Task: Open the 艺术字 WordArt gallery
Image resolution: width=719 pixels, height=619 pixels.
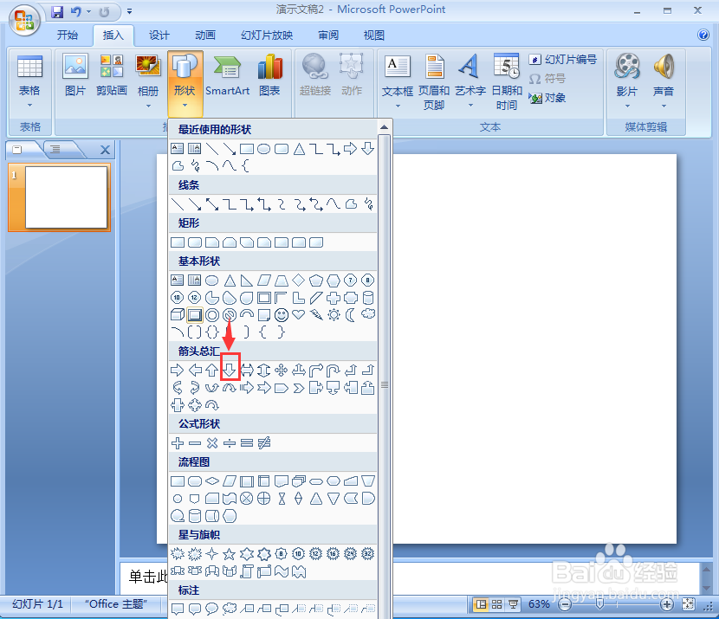Action: point(470,82)
